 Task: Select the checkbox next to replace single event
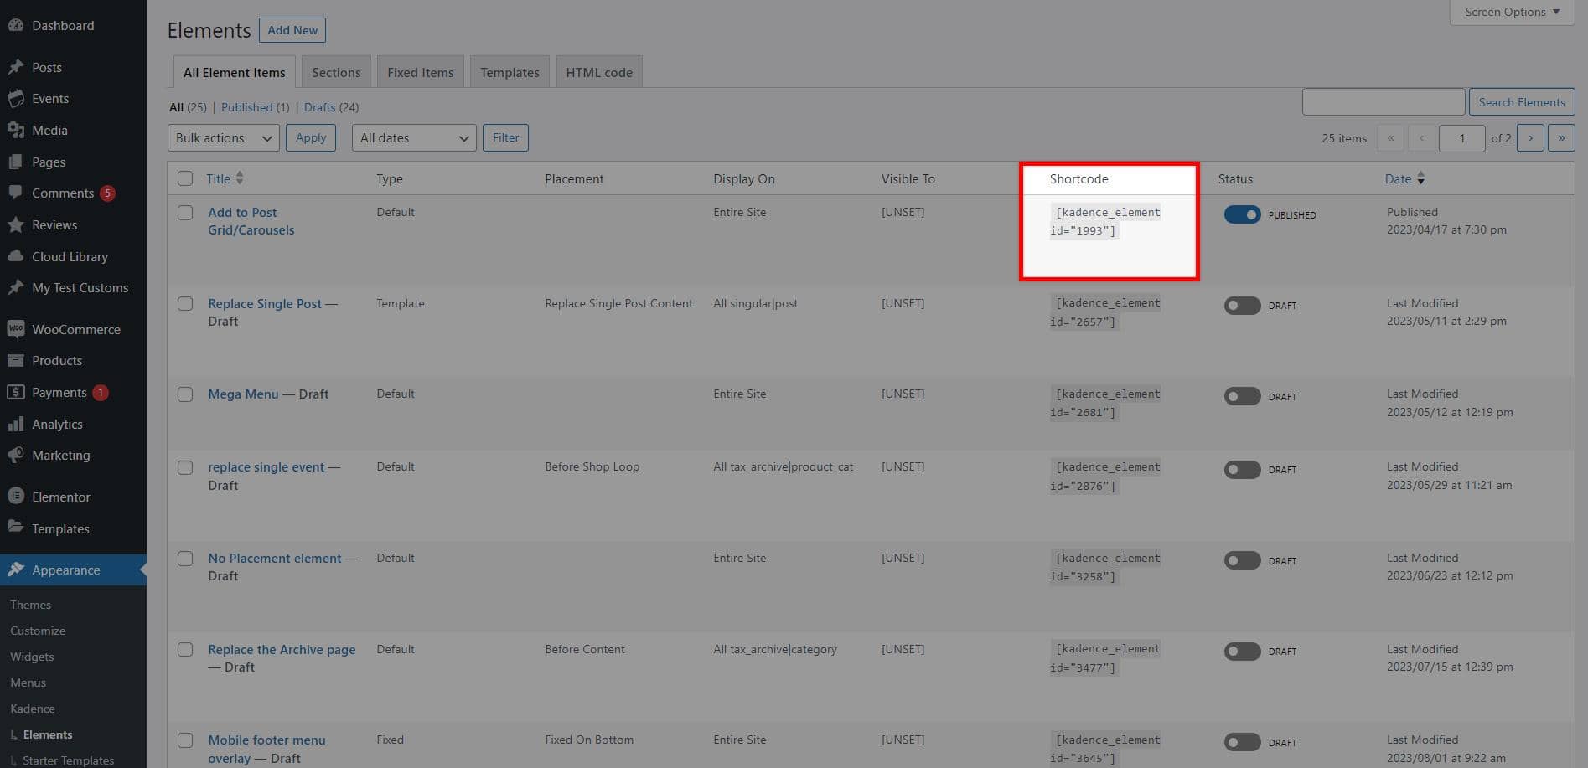point(185,467)
